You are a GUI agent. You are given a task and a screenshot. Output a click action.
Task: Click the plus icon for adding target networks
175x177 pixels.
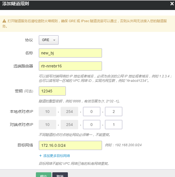click(x=40, y=156)
